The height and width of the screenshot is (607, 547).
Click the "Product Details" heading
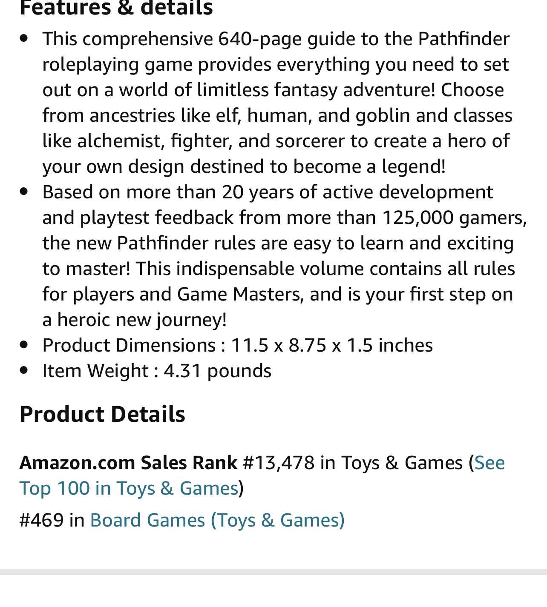coord(102,414)
